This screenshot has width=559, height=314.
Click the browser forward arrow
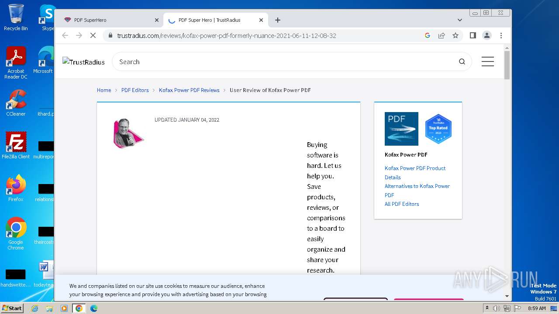pyautogui.click(x=79, y=35)
